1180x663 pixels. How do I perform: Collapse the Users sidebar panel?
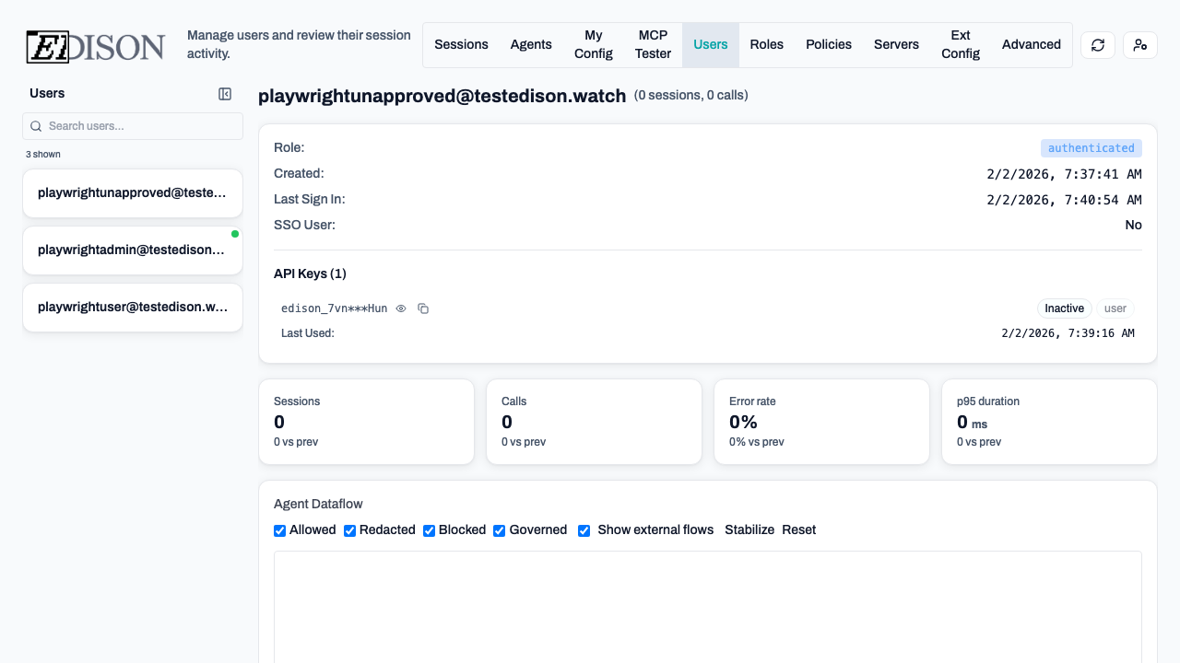pos(225,93)
